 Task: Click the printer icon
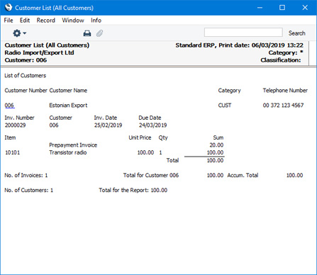(87, 33)
